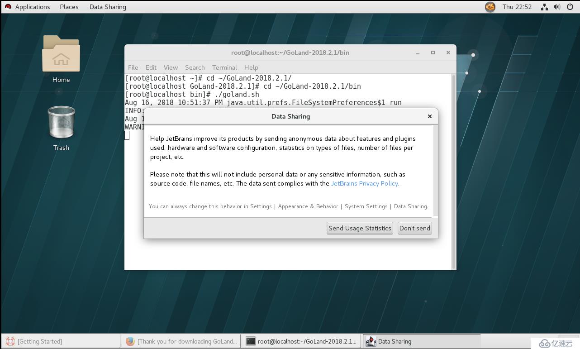580x349 pixels.
Task: Click the lifebuoy help icon in taskbar
Action: 10,341
